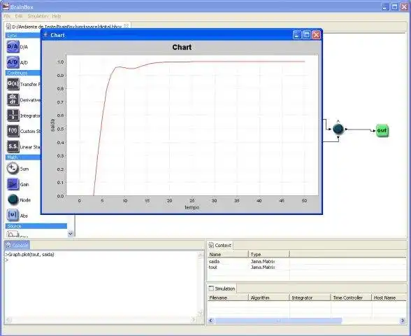Pick the Node block in the palette
Image resolution: width=411 pixels, height=336 pixels.
coord(13,199)
